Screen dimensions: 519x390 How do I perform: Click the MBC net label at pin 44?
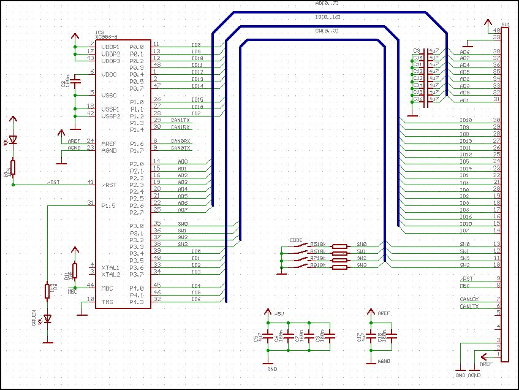click(x=72, y=292)
